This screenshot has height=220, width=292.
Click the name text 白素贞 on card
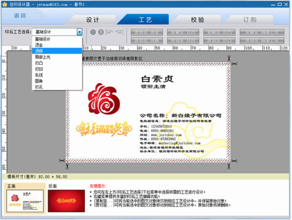pyautogui.click(x=158, y=79)
